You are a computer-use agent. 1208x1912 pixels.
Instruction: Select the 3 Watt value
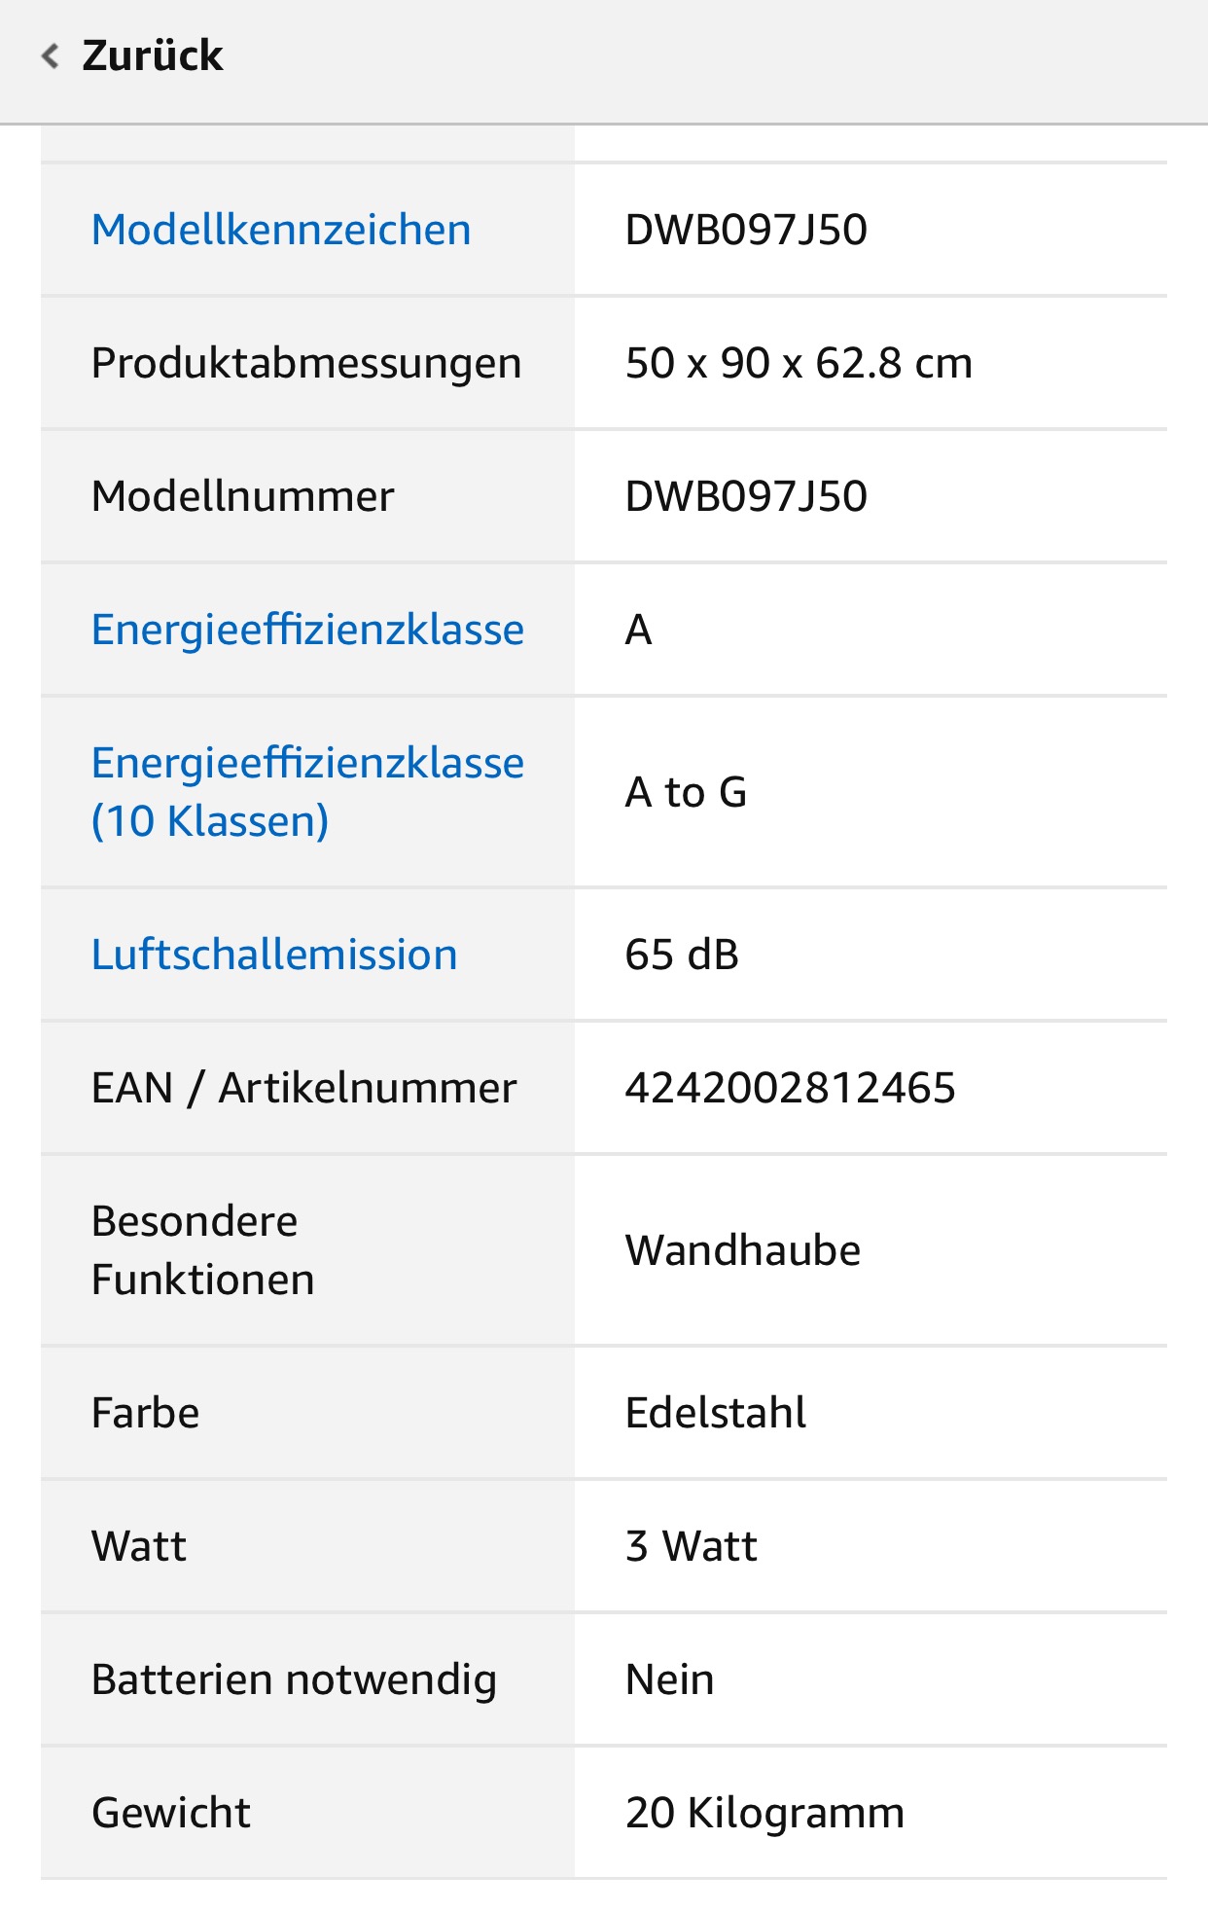coord(692,1546)
